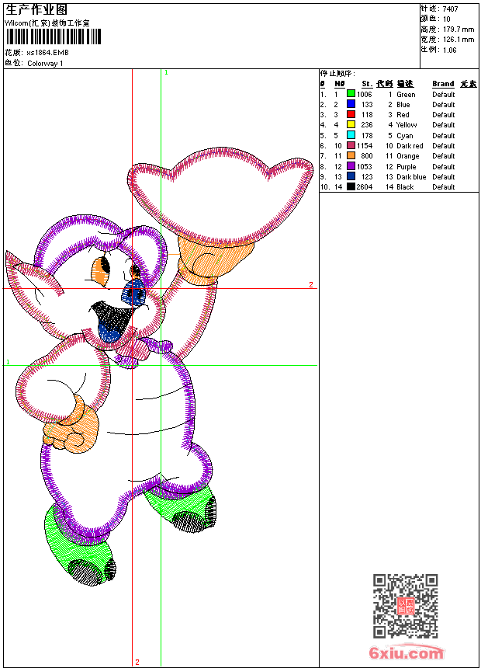481x668 pixels.
Task: Select the stitch count 1154 for Dark red
Action: coord(365,146)
